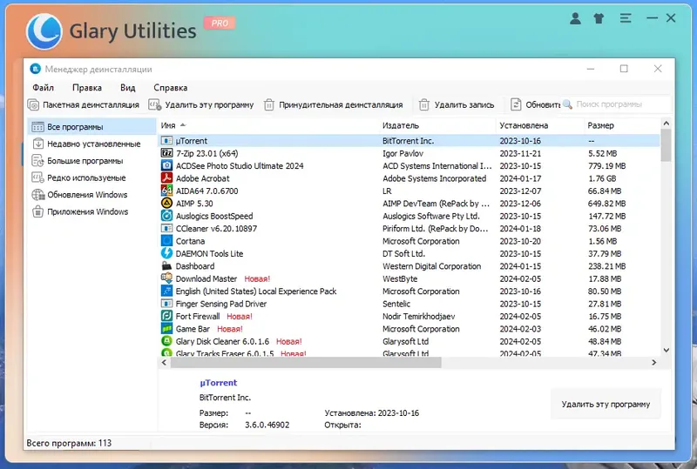Select 'English (United States) Local Experience Pack'
Viewport: 697px width, 469px height.
[x=256, y=291]
